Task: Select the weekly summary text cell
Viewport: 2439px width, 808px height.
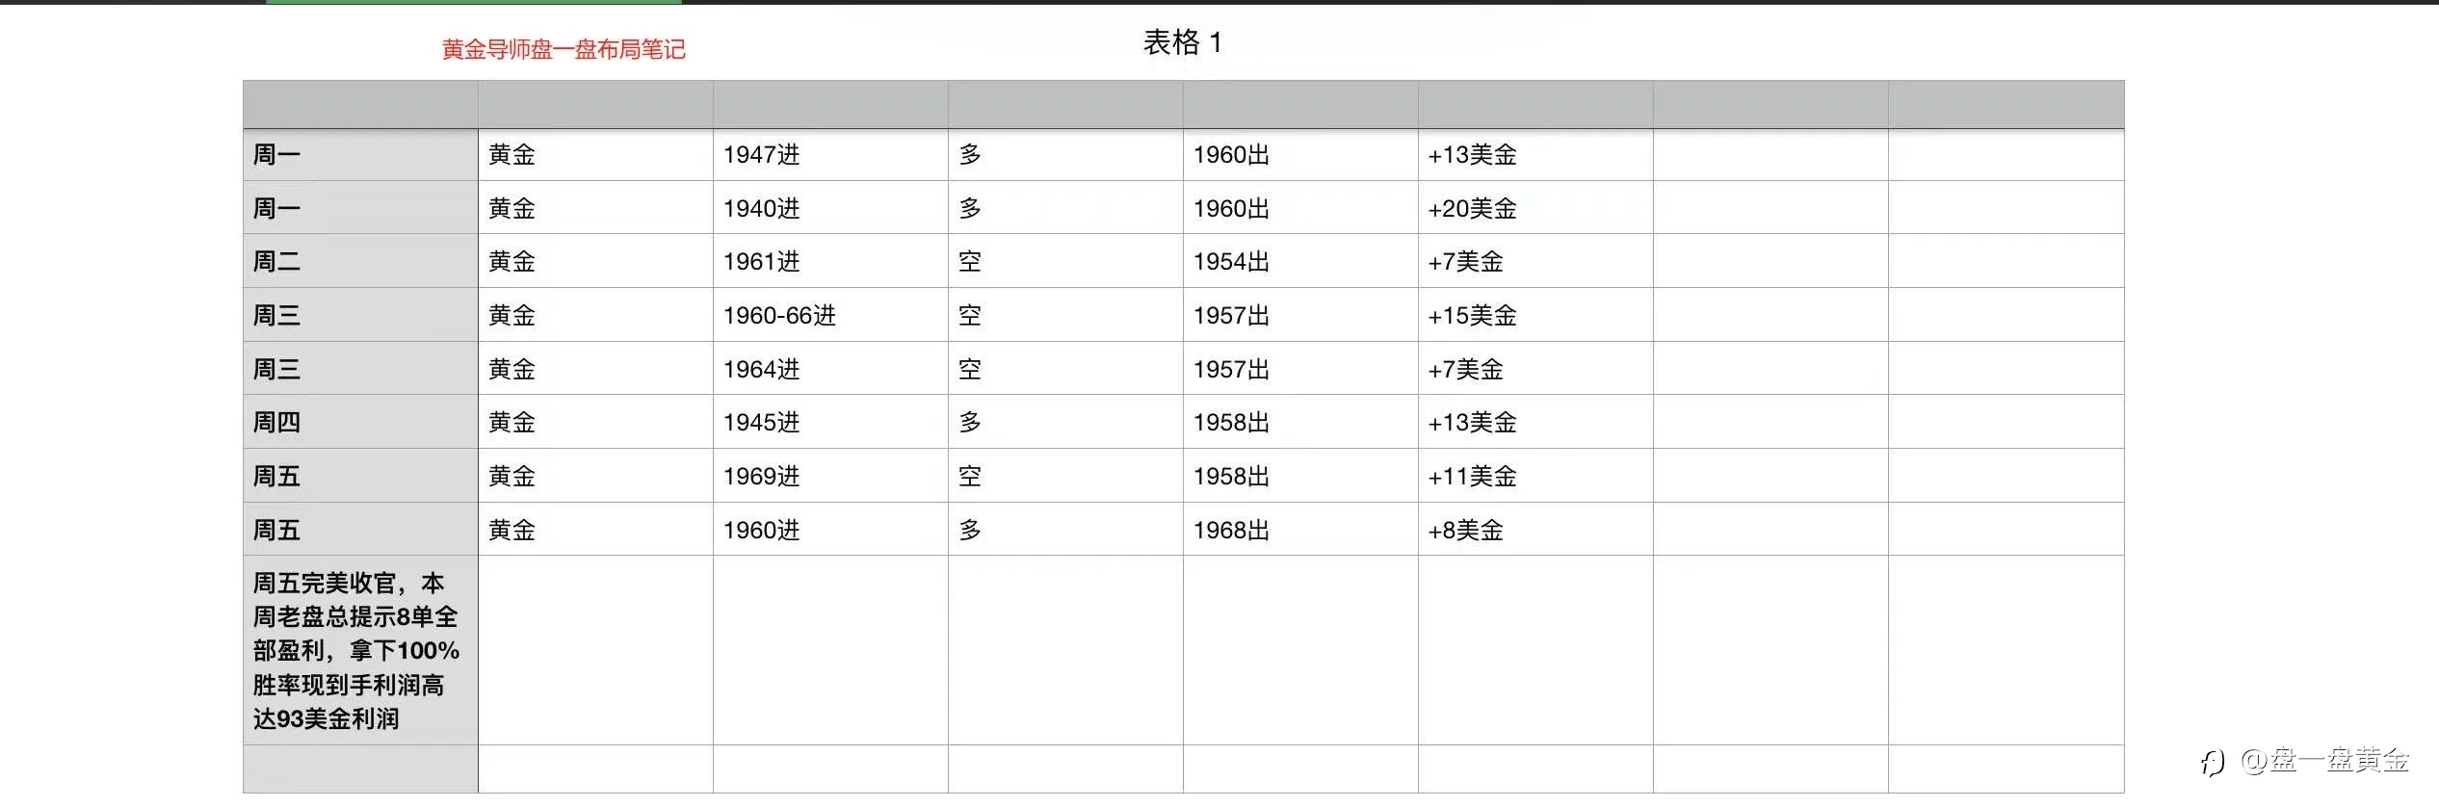Action: (x=360, y=650)
